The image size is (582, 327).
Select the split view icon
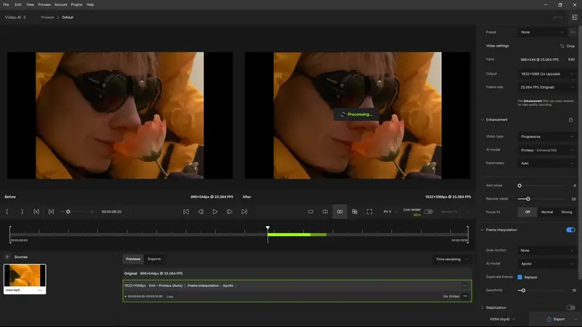[x=325, y=211]
